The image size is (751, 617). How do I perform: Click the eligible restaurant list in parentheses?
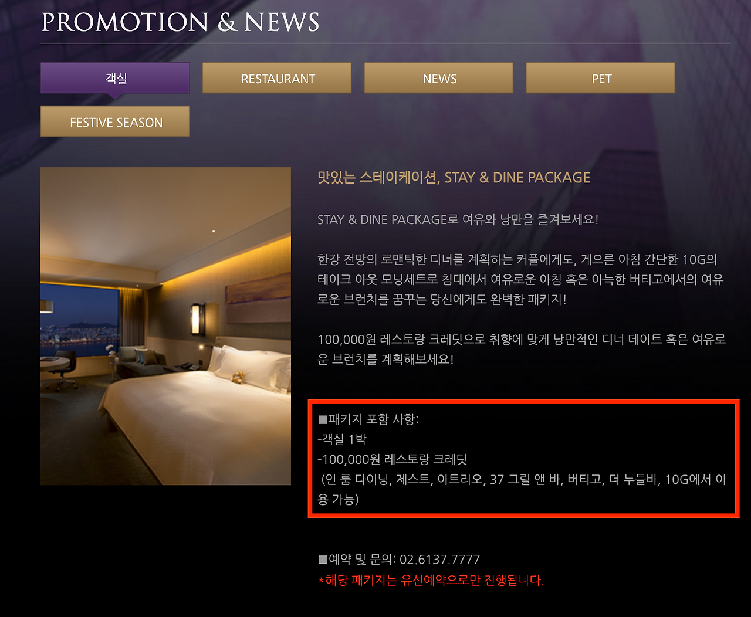522,489
